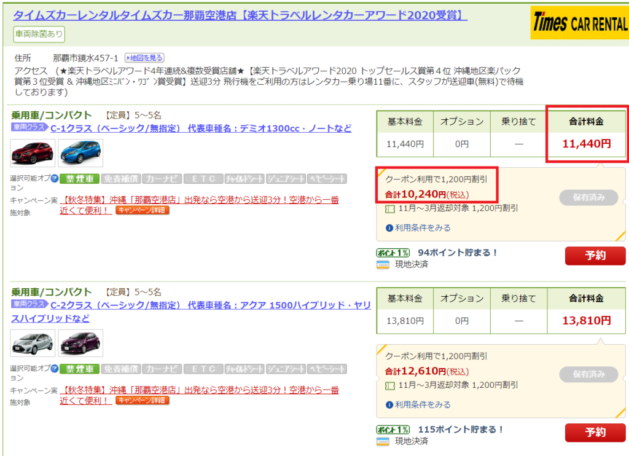
Task: Click the チャイルドシート badge for C-2 class
Action: point(244,369)
